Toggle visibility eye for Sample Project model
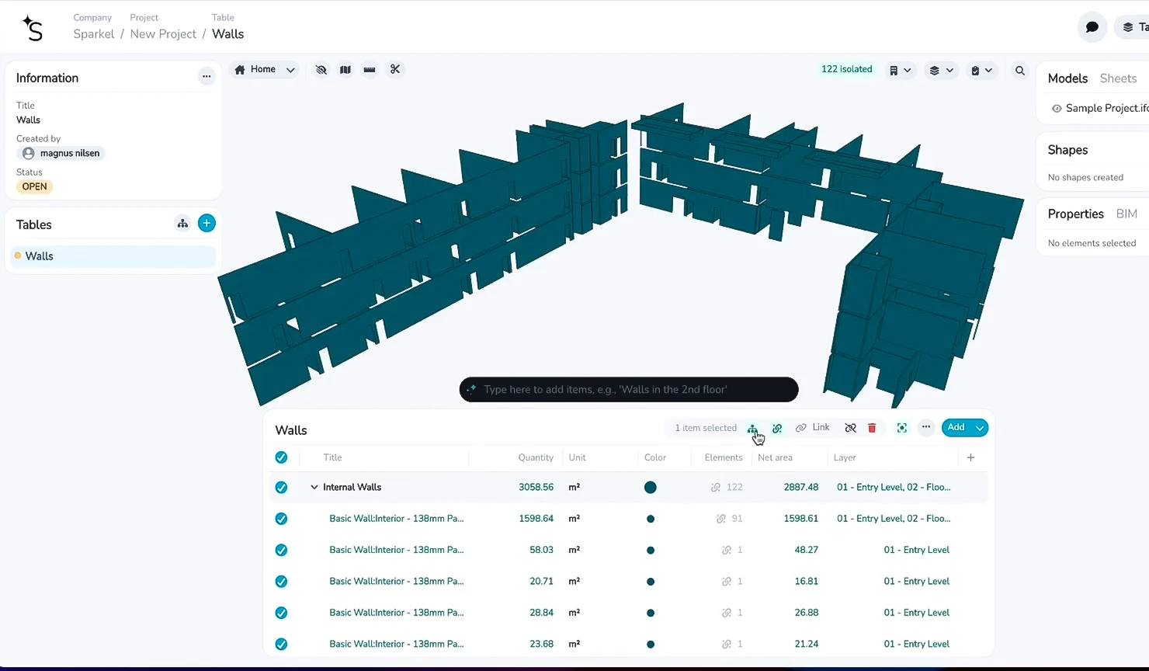1149x671 pixels. (x=1057, y=109)
